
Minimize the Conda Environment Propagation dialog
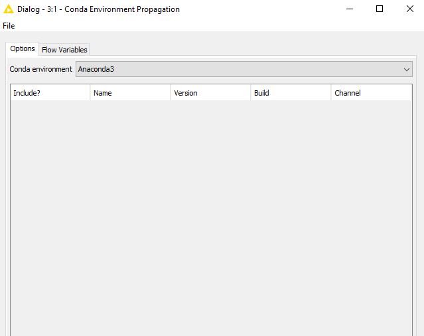(350, 9)
